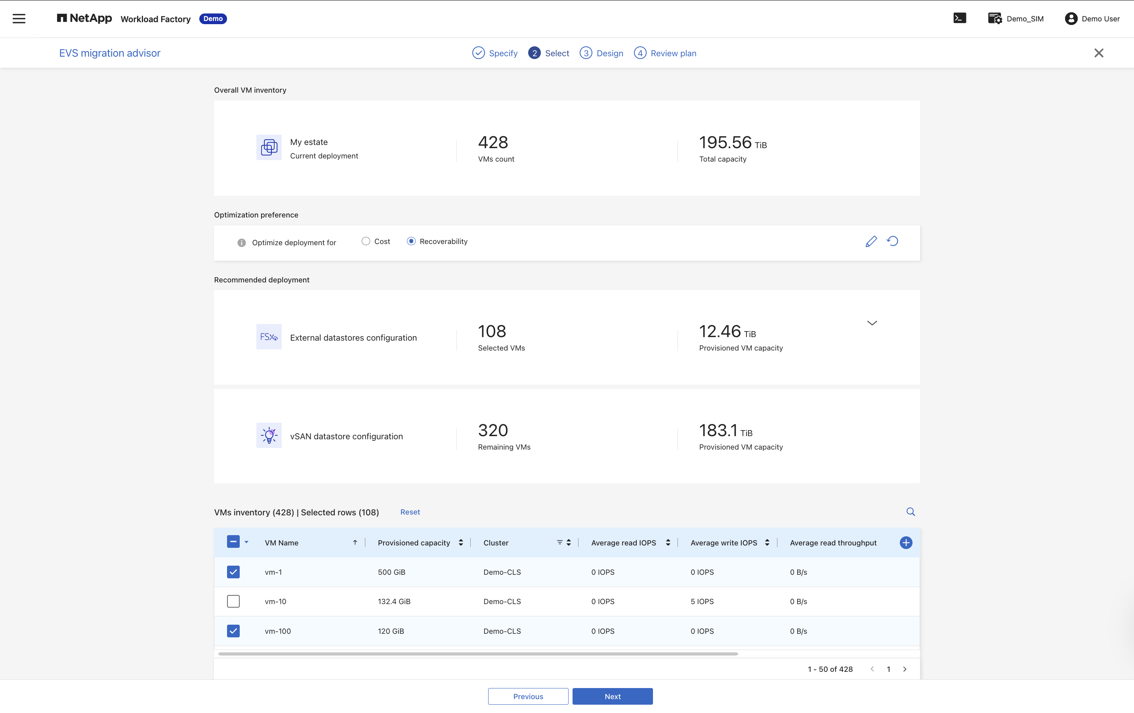1134x713 pixels.
Task: Edit the optimization preference with pencil icon
Action: [x=871, y=242]
